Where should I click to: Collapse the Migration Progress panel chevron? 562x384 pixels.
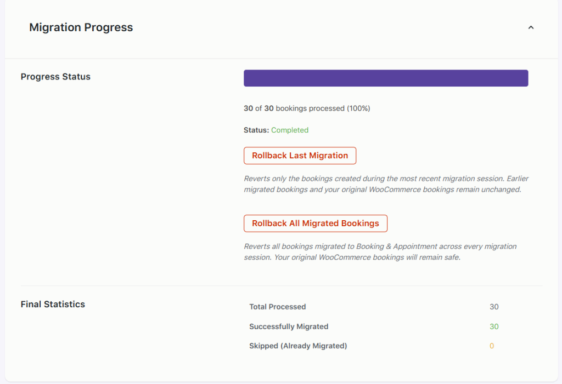point(531,27)
